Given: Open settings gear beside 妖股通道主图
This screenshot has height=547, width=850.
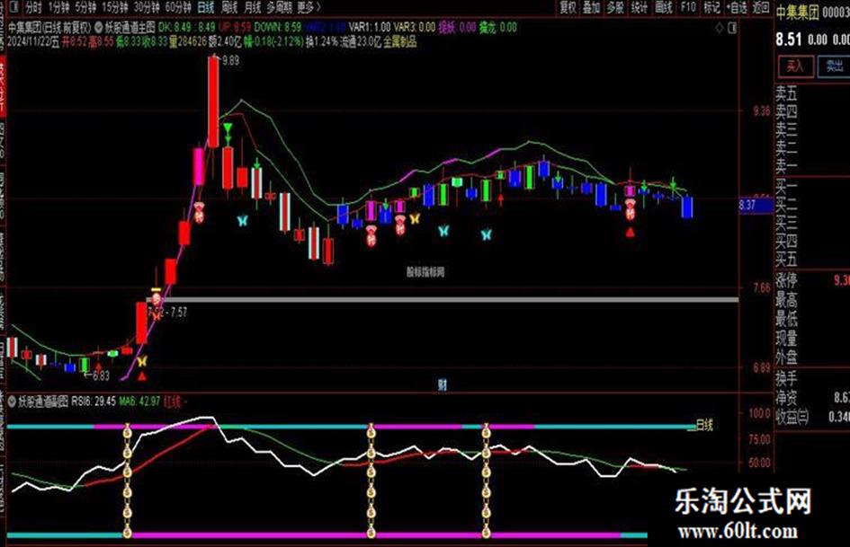Looking at the screenshot, I should coord(99,27).
